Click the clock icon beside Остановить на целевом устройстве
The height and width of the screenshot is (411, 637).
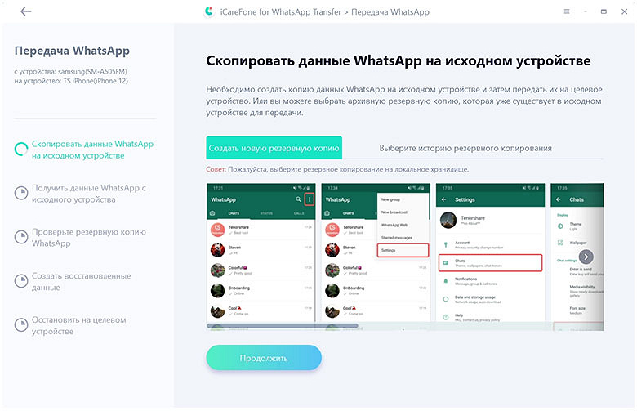(x=21, y=325)
